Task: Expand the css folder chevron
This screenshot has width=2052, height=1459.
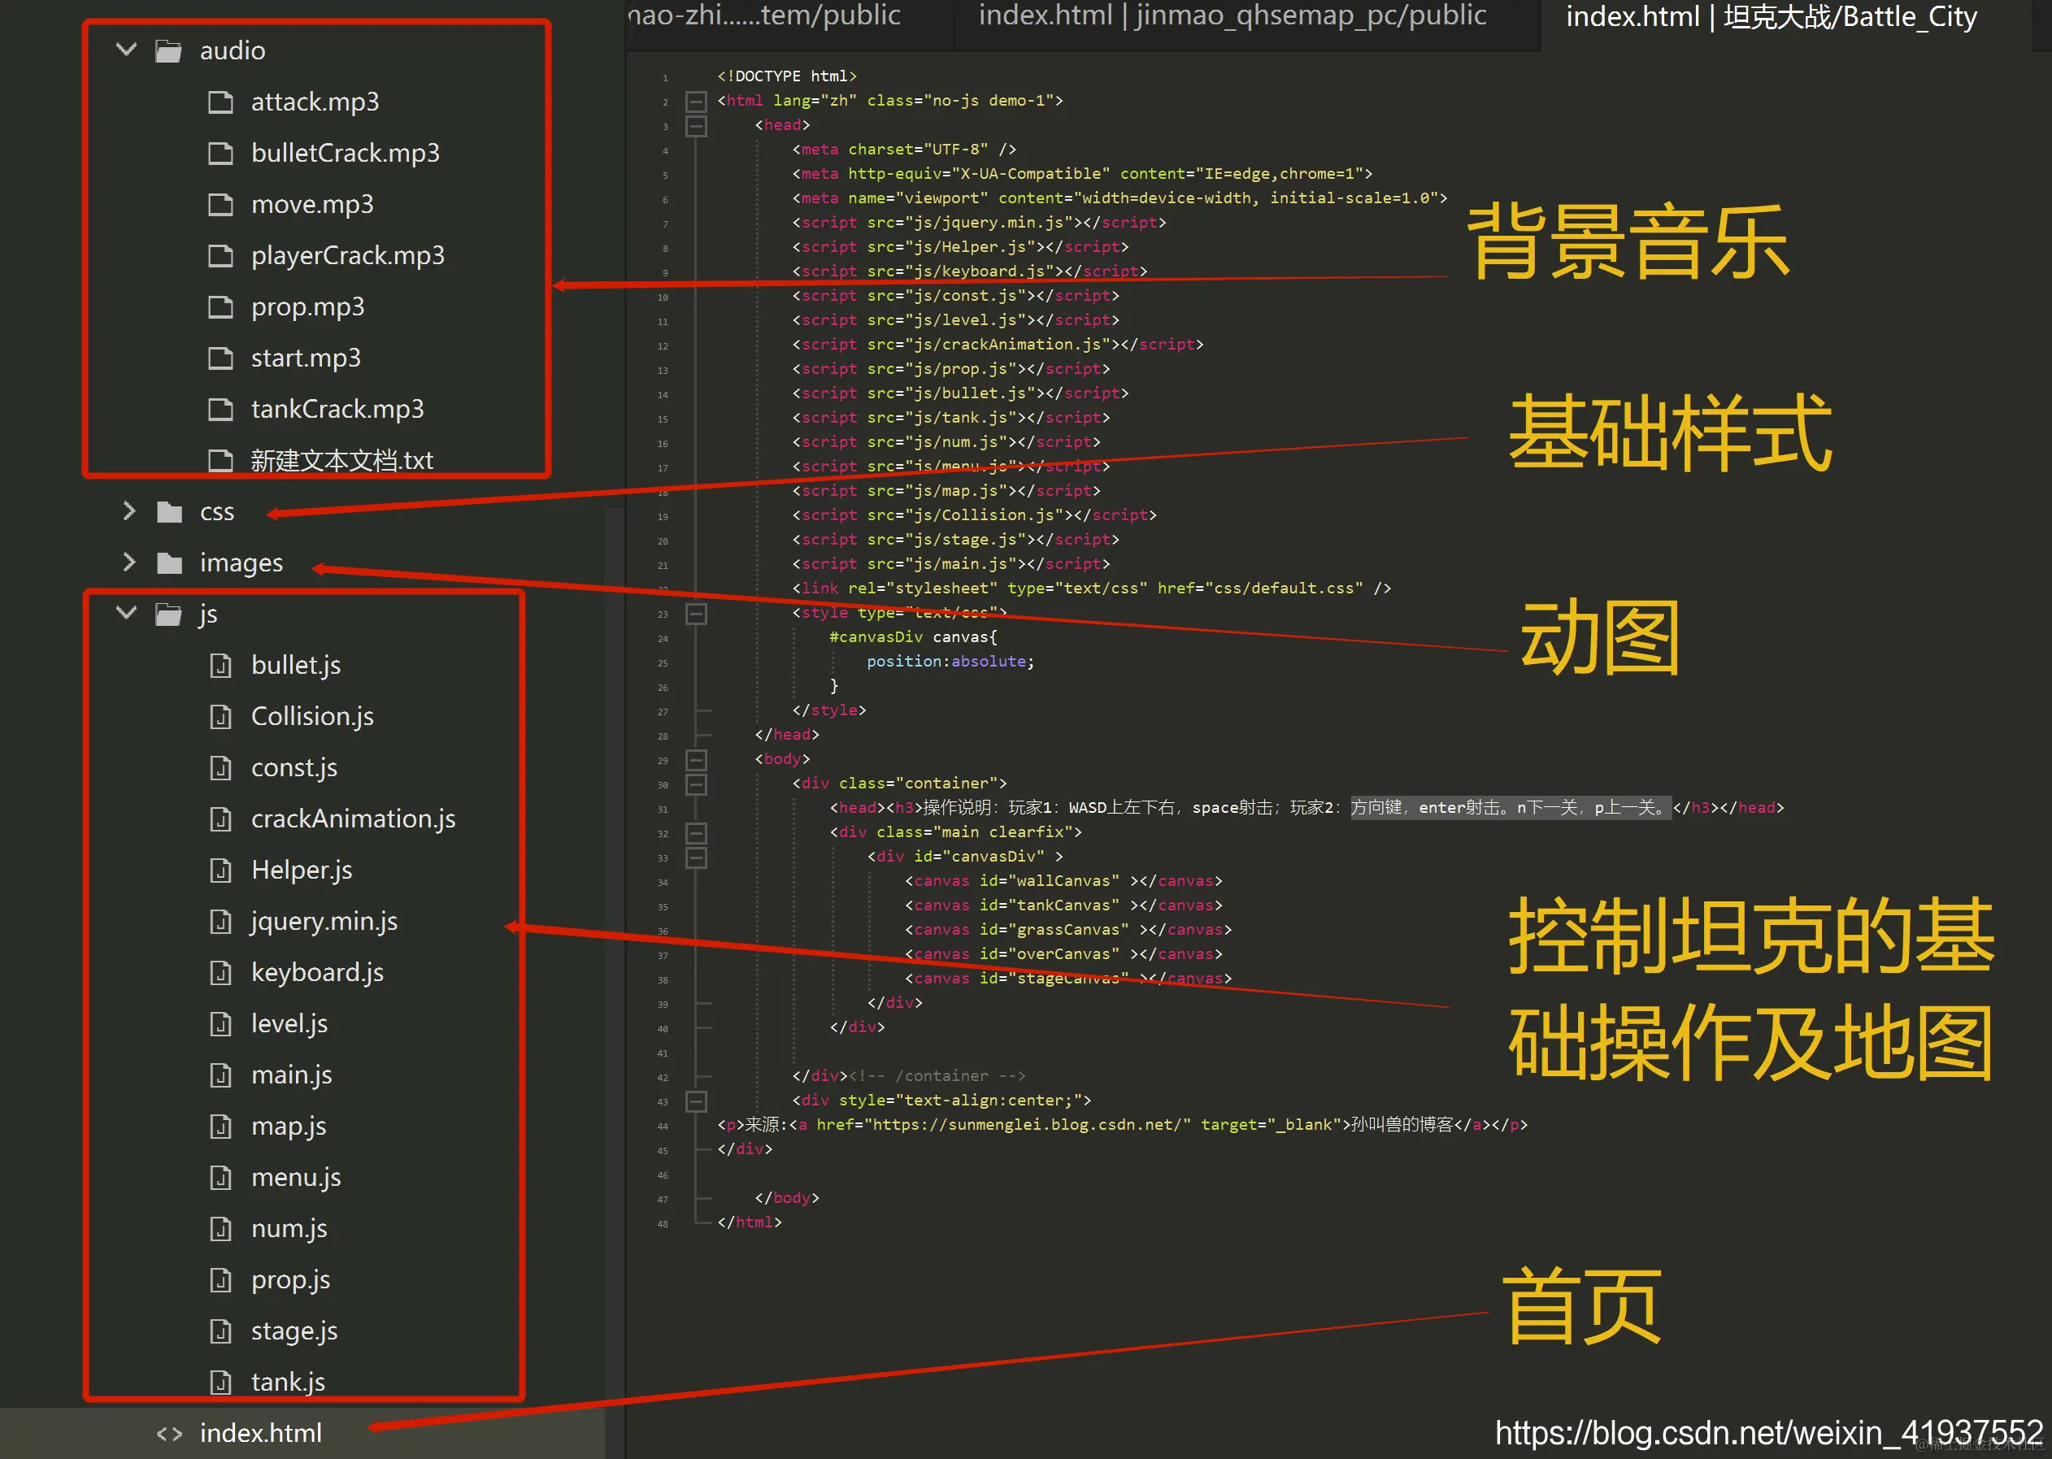Action: tap(128, 511)
